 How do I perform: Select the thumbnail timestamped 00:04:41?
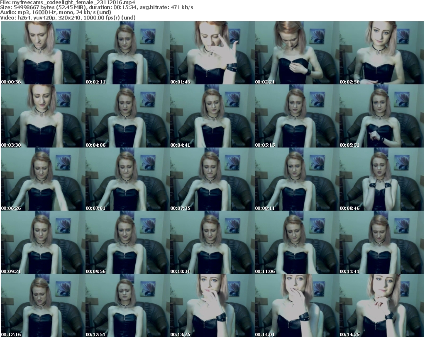[212, 116]
